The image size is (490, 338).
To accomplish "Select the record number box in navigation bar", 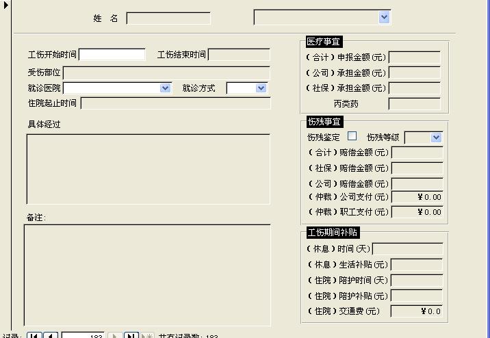I will pyautogui.click(x=82, y=336).
